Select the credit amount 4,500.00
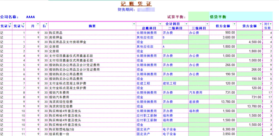 point(250,42)
